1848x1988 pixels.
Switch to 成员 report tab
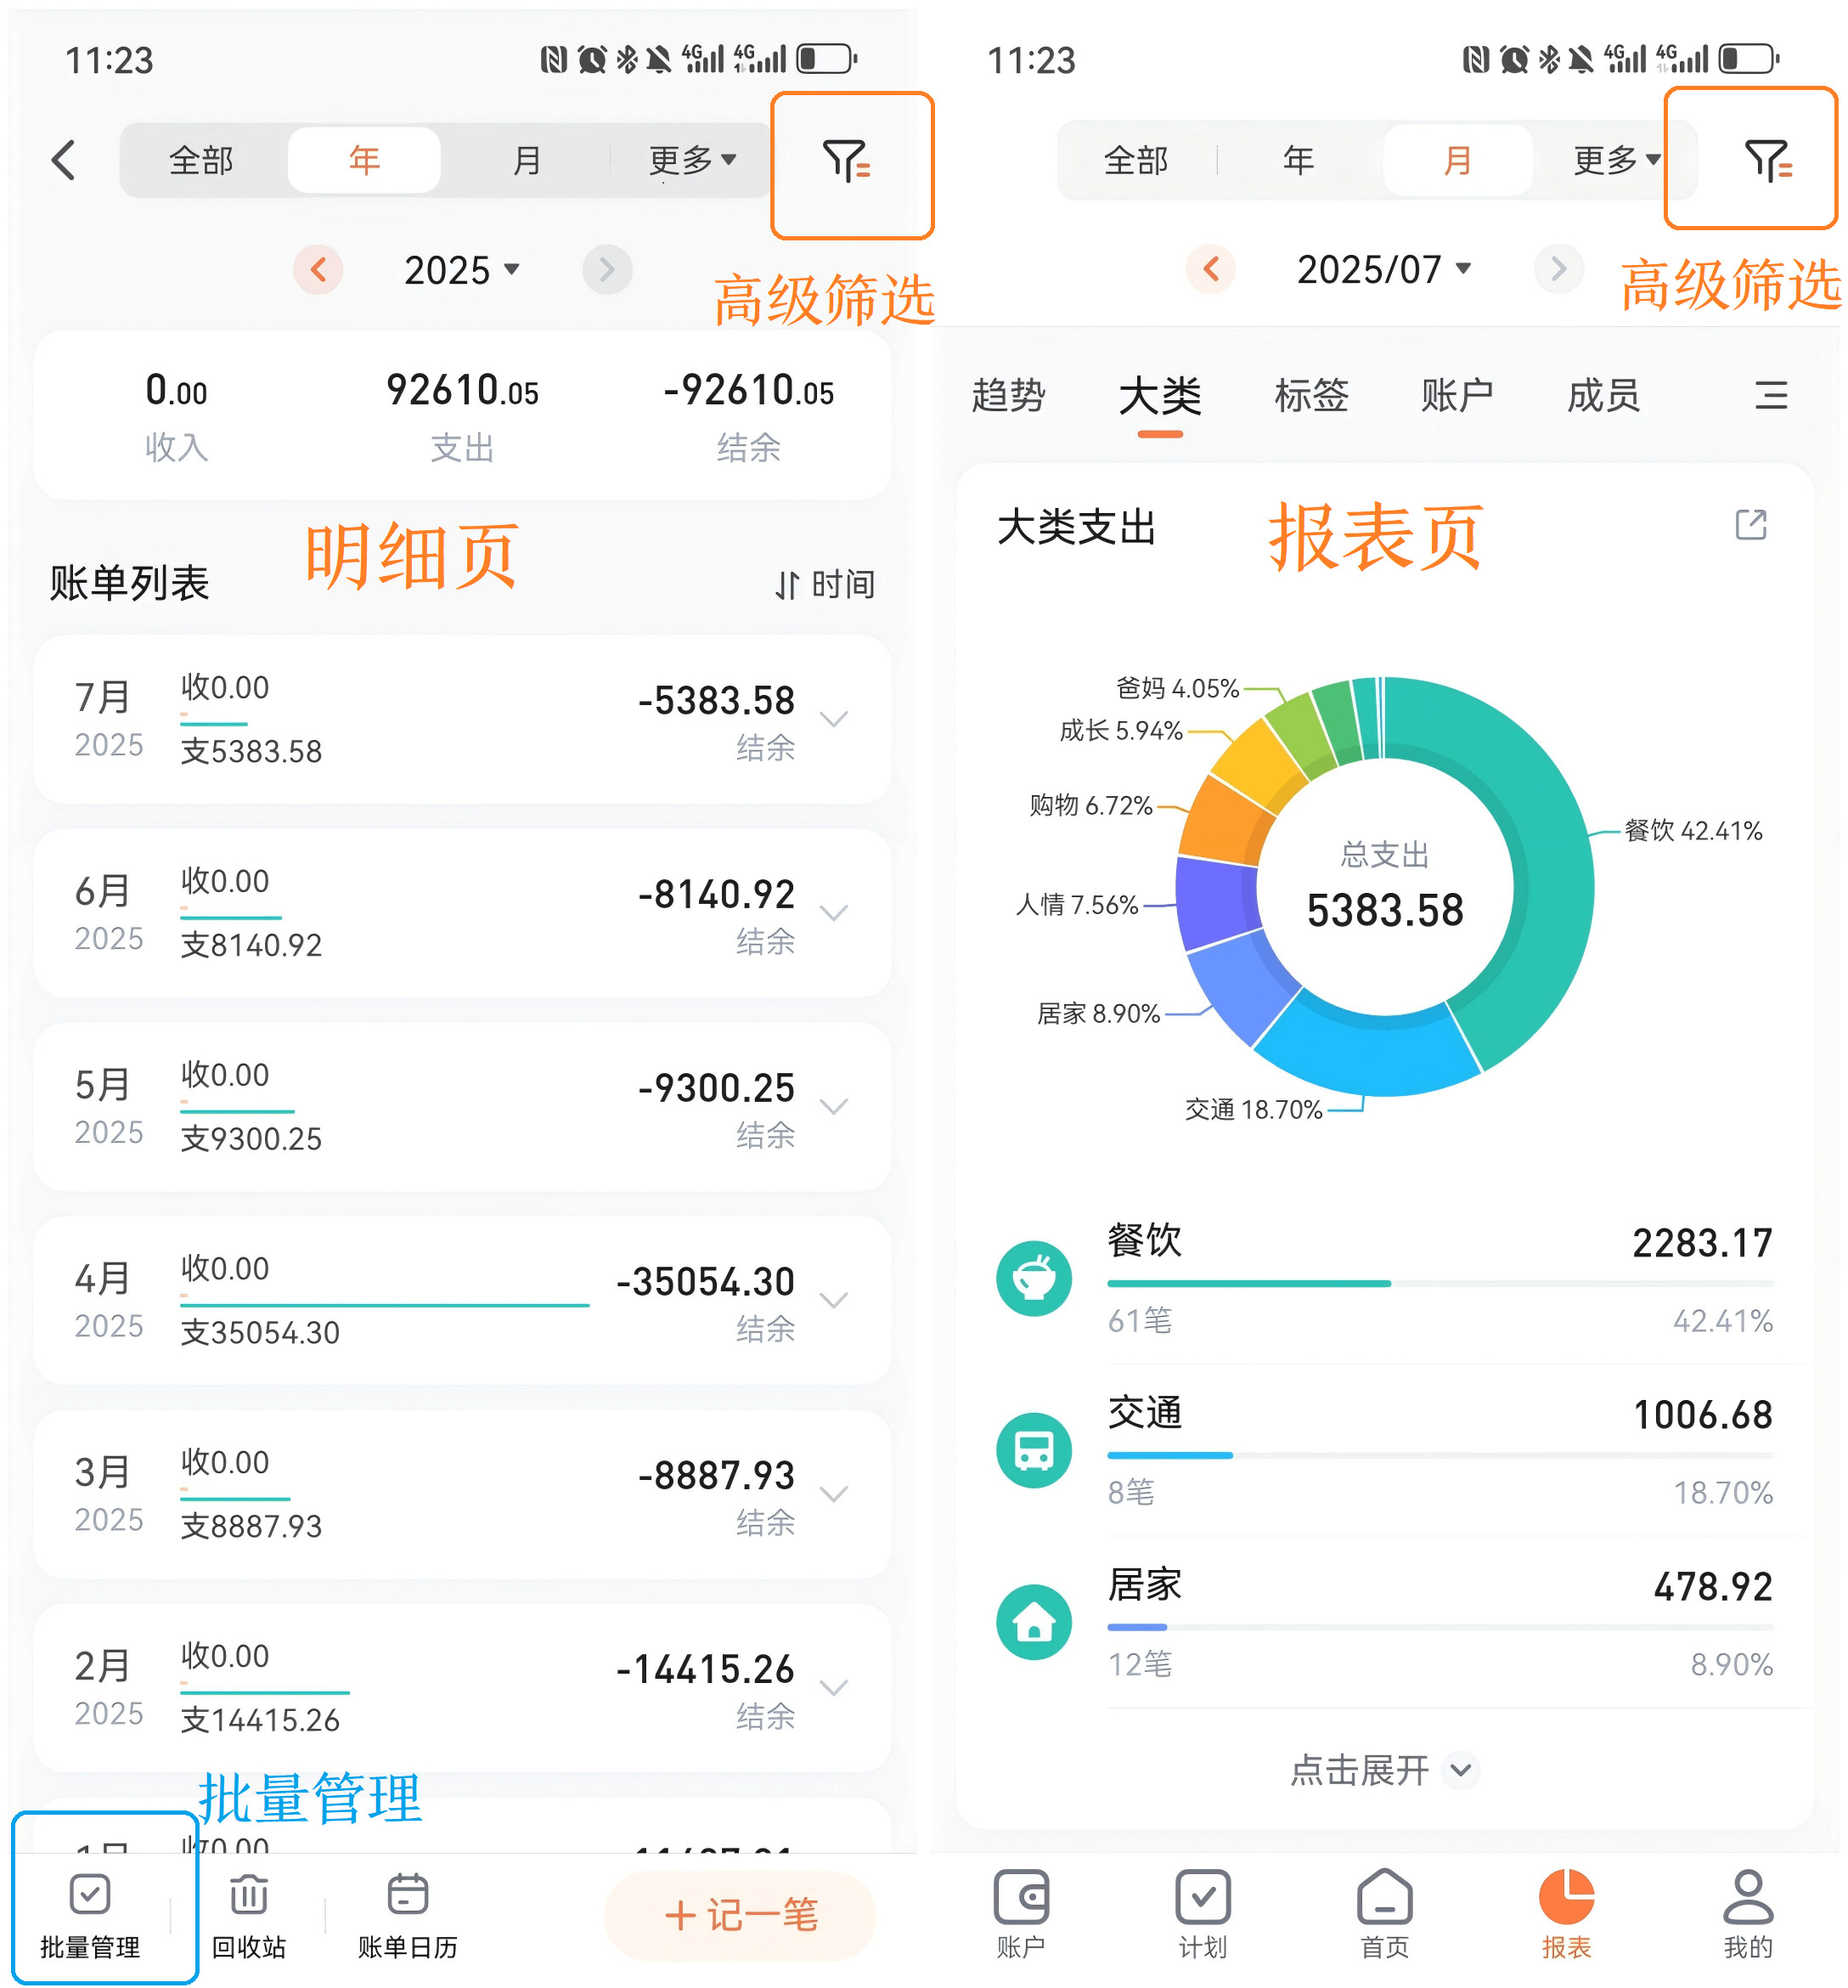pyautogui.click(x=1603, y=396)
